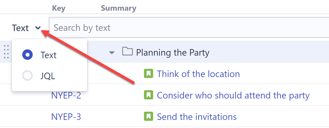Screen dimensions: 329x128
Task: Click the Key column header
Action: (59, 8)
